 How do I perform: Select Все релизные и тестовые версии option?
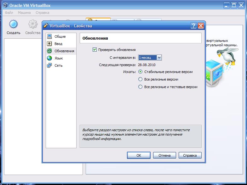point(140,87)
